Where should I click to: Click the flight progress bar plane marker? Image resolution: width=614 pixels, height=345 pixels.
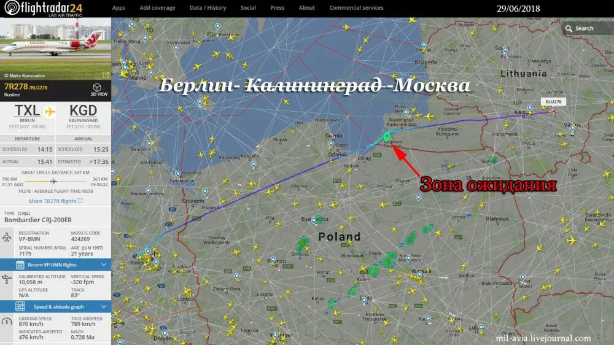(53, 181)
